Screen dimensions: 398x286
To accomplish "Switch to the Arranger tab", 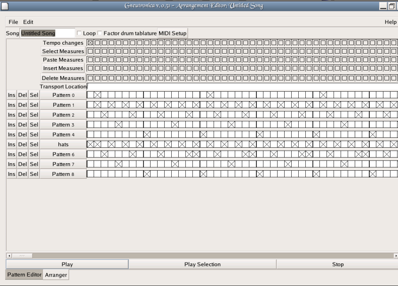I will (56, 275).
